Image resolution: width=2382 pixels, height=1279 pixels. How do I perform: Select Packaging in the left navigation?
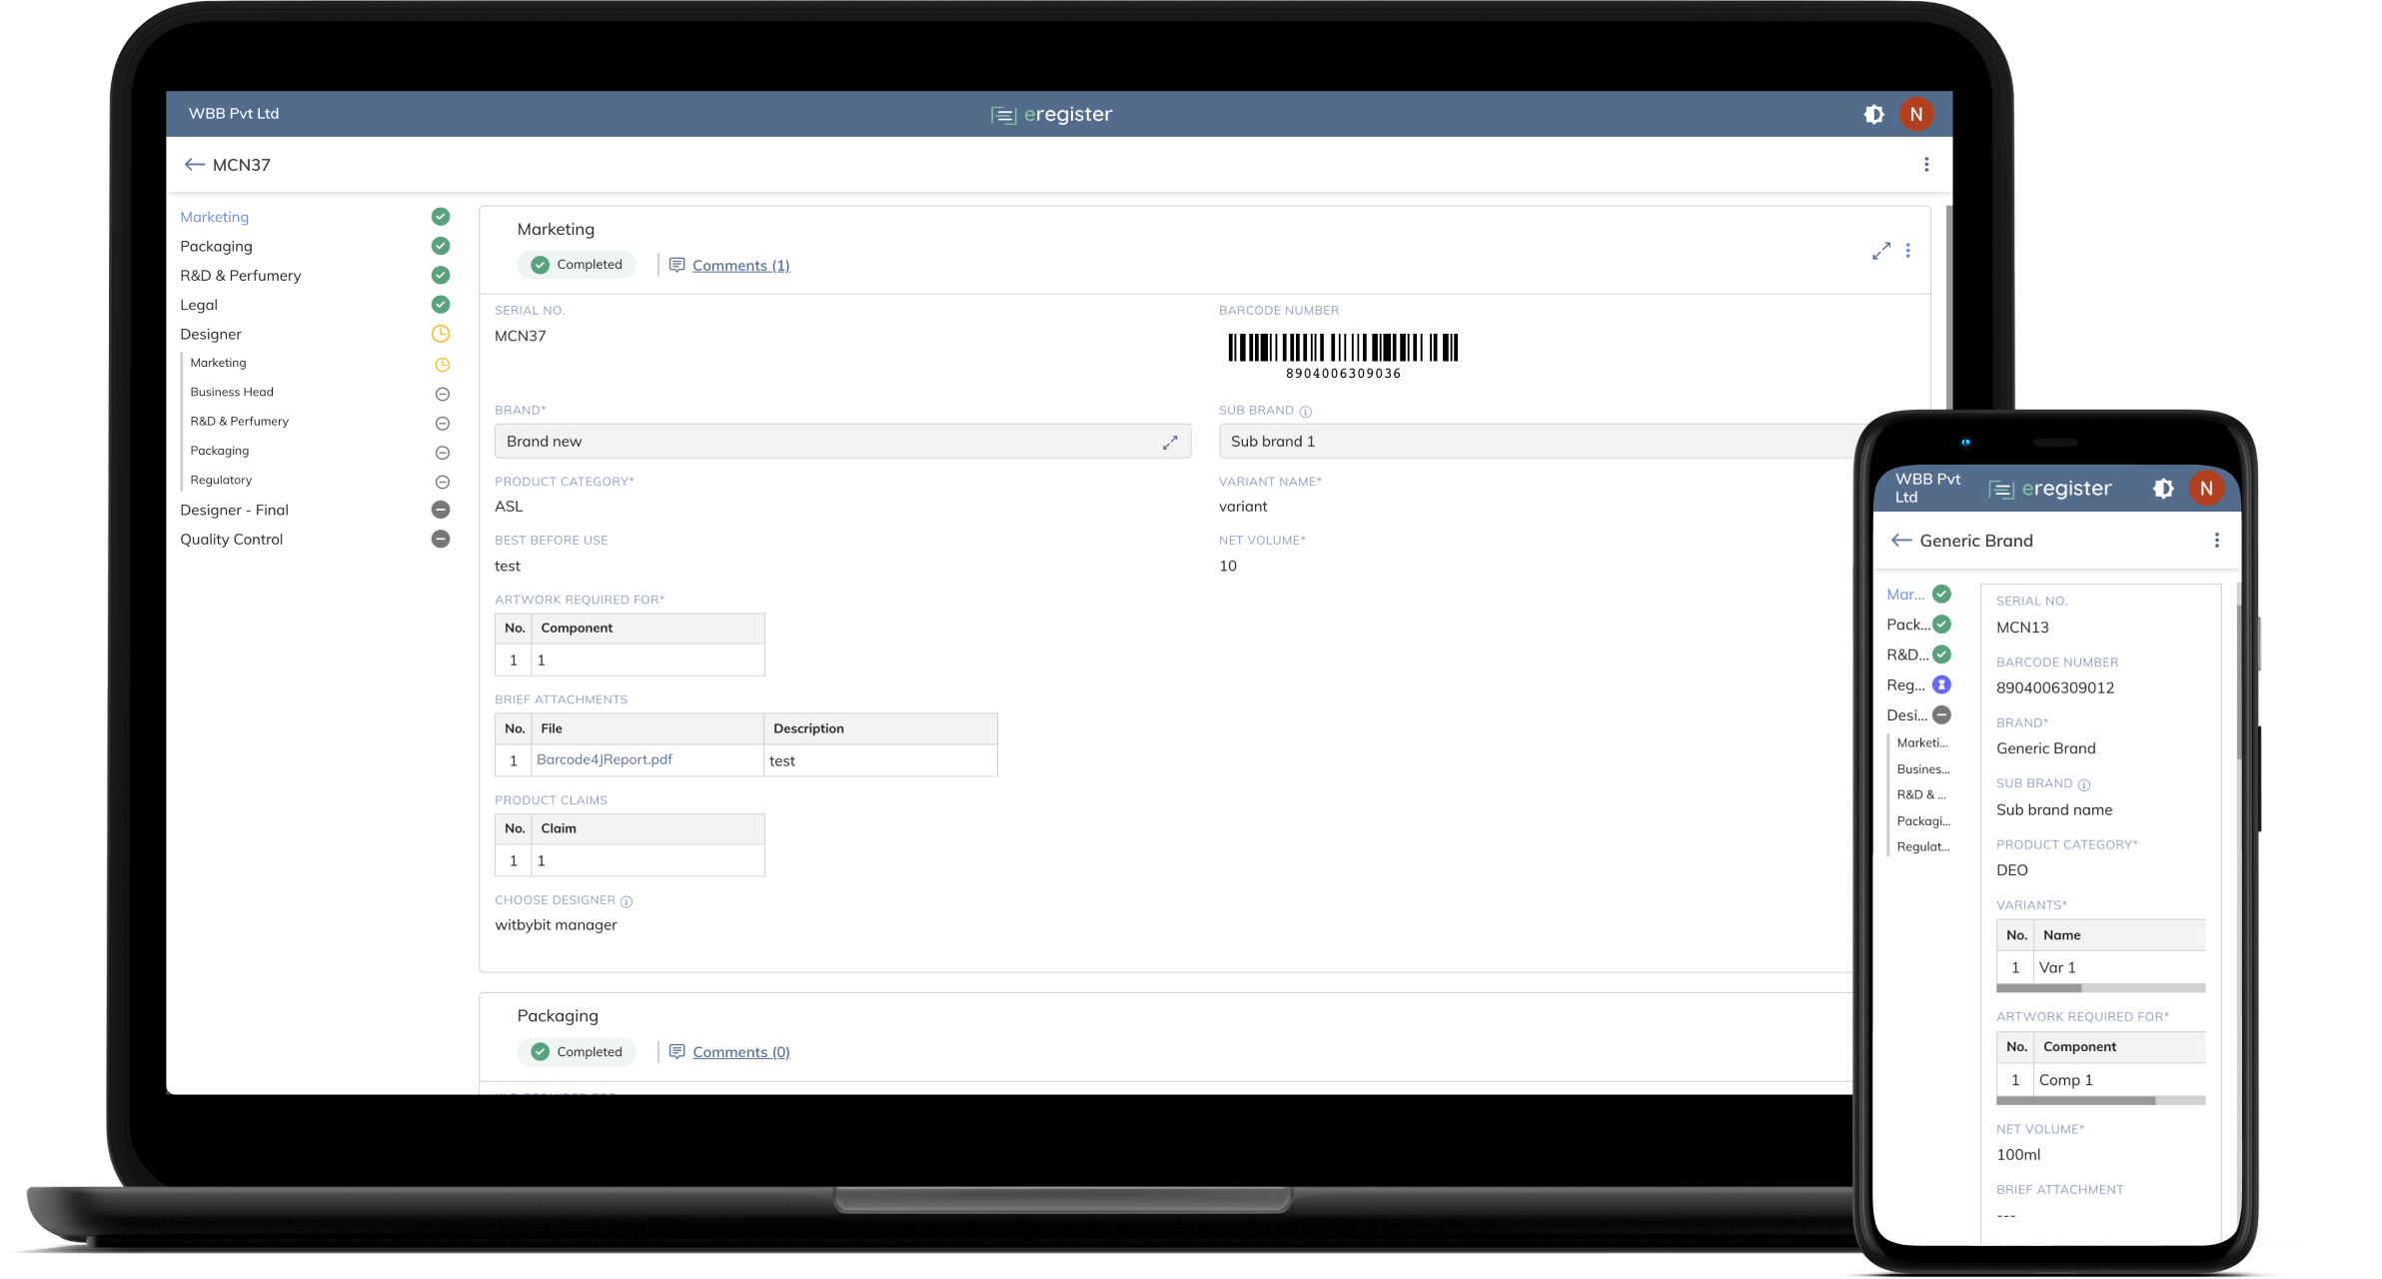[216, 246]
